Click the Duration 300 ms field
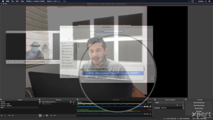Viewport: 213px width, 120px height. pyautogui.click(x=171, y=108)
